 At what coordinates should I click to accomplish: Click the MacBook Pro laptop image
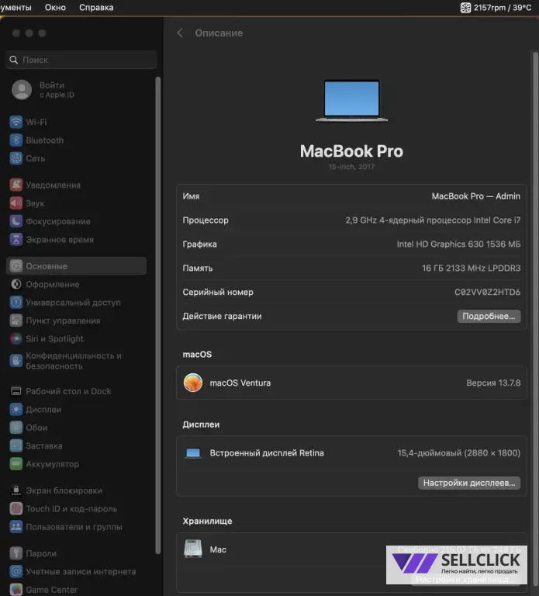click(352, 101)
